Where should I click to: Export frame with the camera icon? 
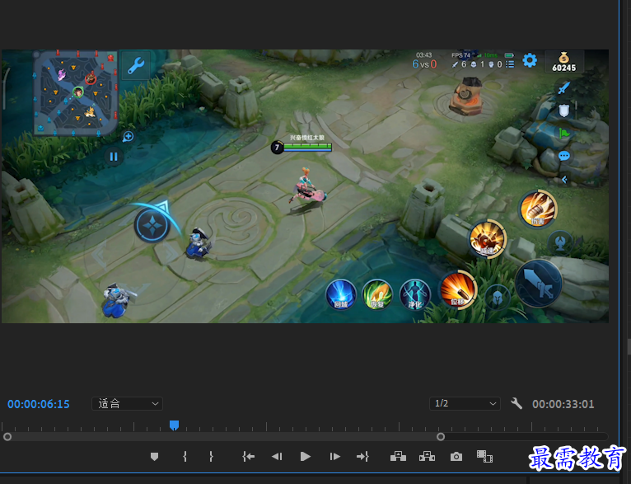[x=456, y=456]
